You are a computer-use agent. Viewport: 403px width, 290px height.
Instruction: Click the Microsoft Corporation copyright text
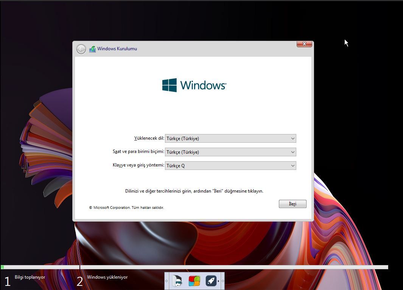tap(126, 207)
